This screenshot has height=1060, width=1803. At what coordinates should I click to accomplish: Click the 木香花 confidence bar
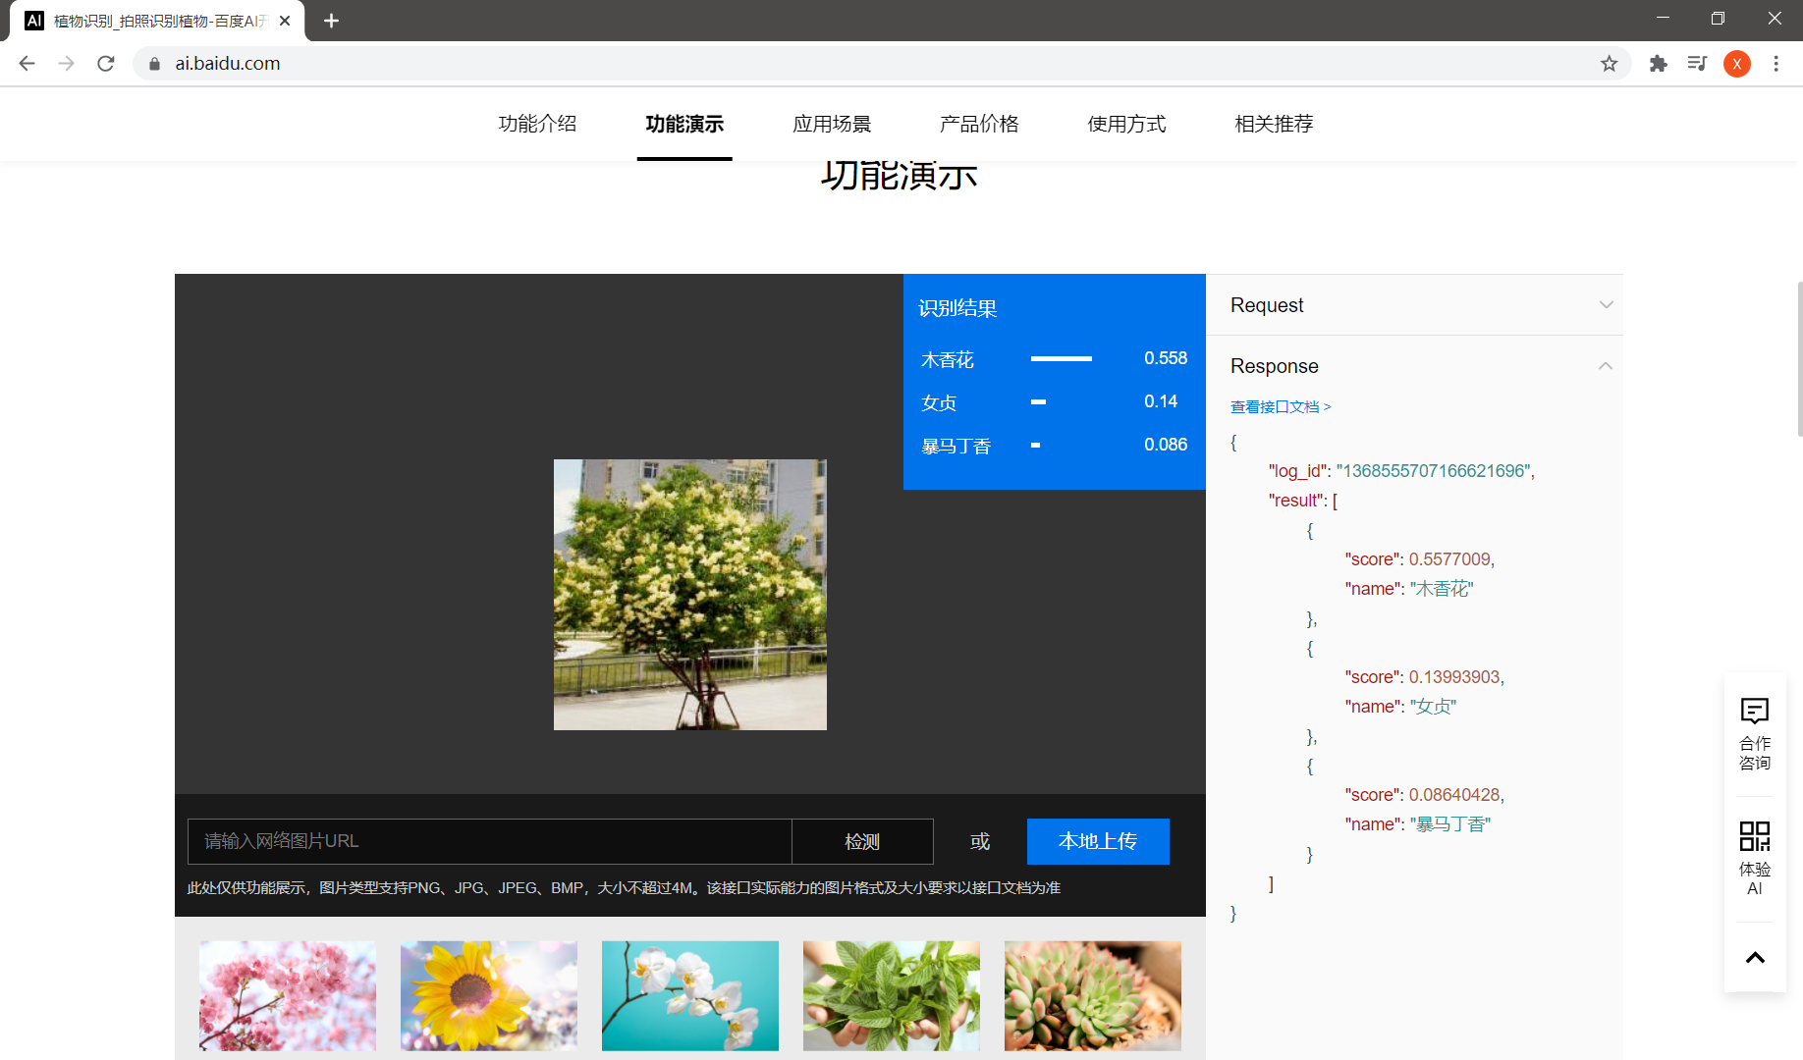tap(1062, 359)
